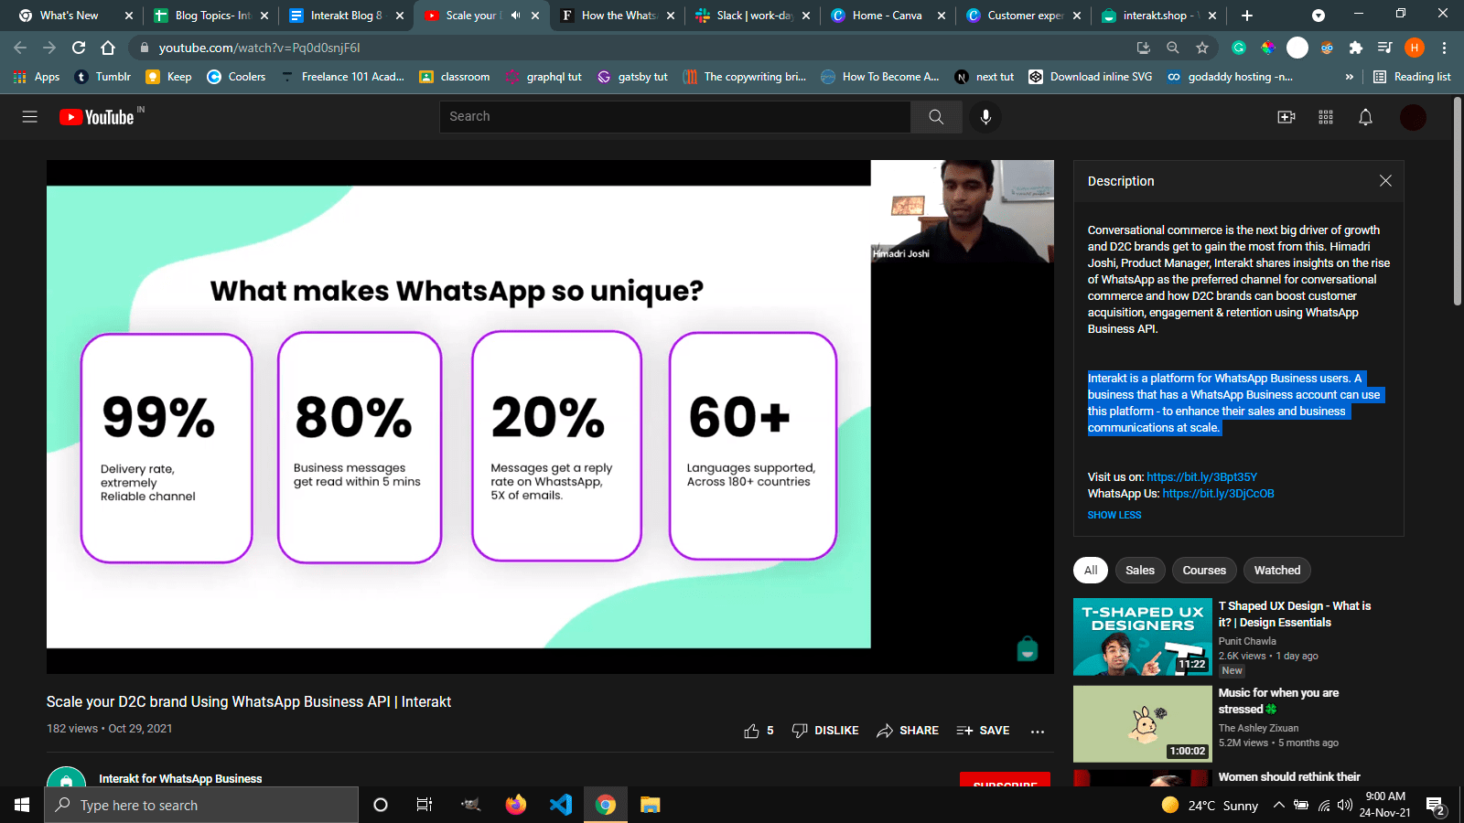Image resolution: width=1464 pixels, height=823 pixels.
Task: Share the video with SHARE button
Action: tap(908, 731)
